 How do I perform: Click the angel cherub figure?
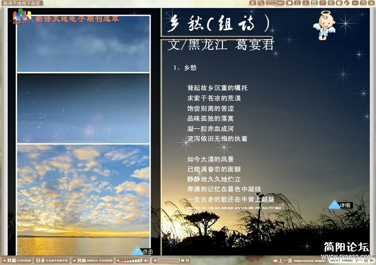(x=324, y=25)
